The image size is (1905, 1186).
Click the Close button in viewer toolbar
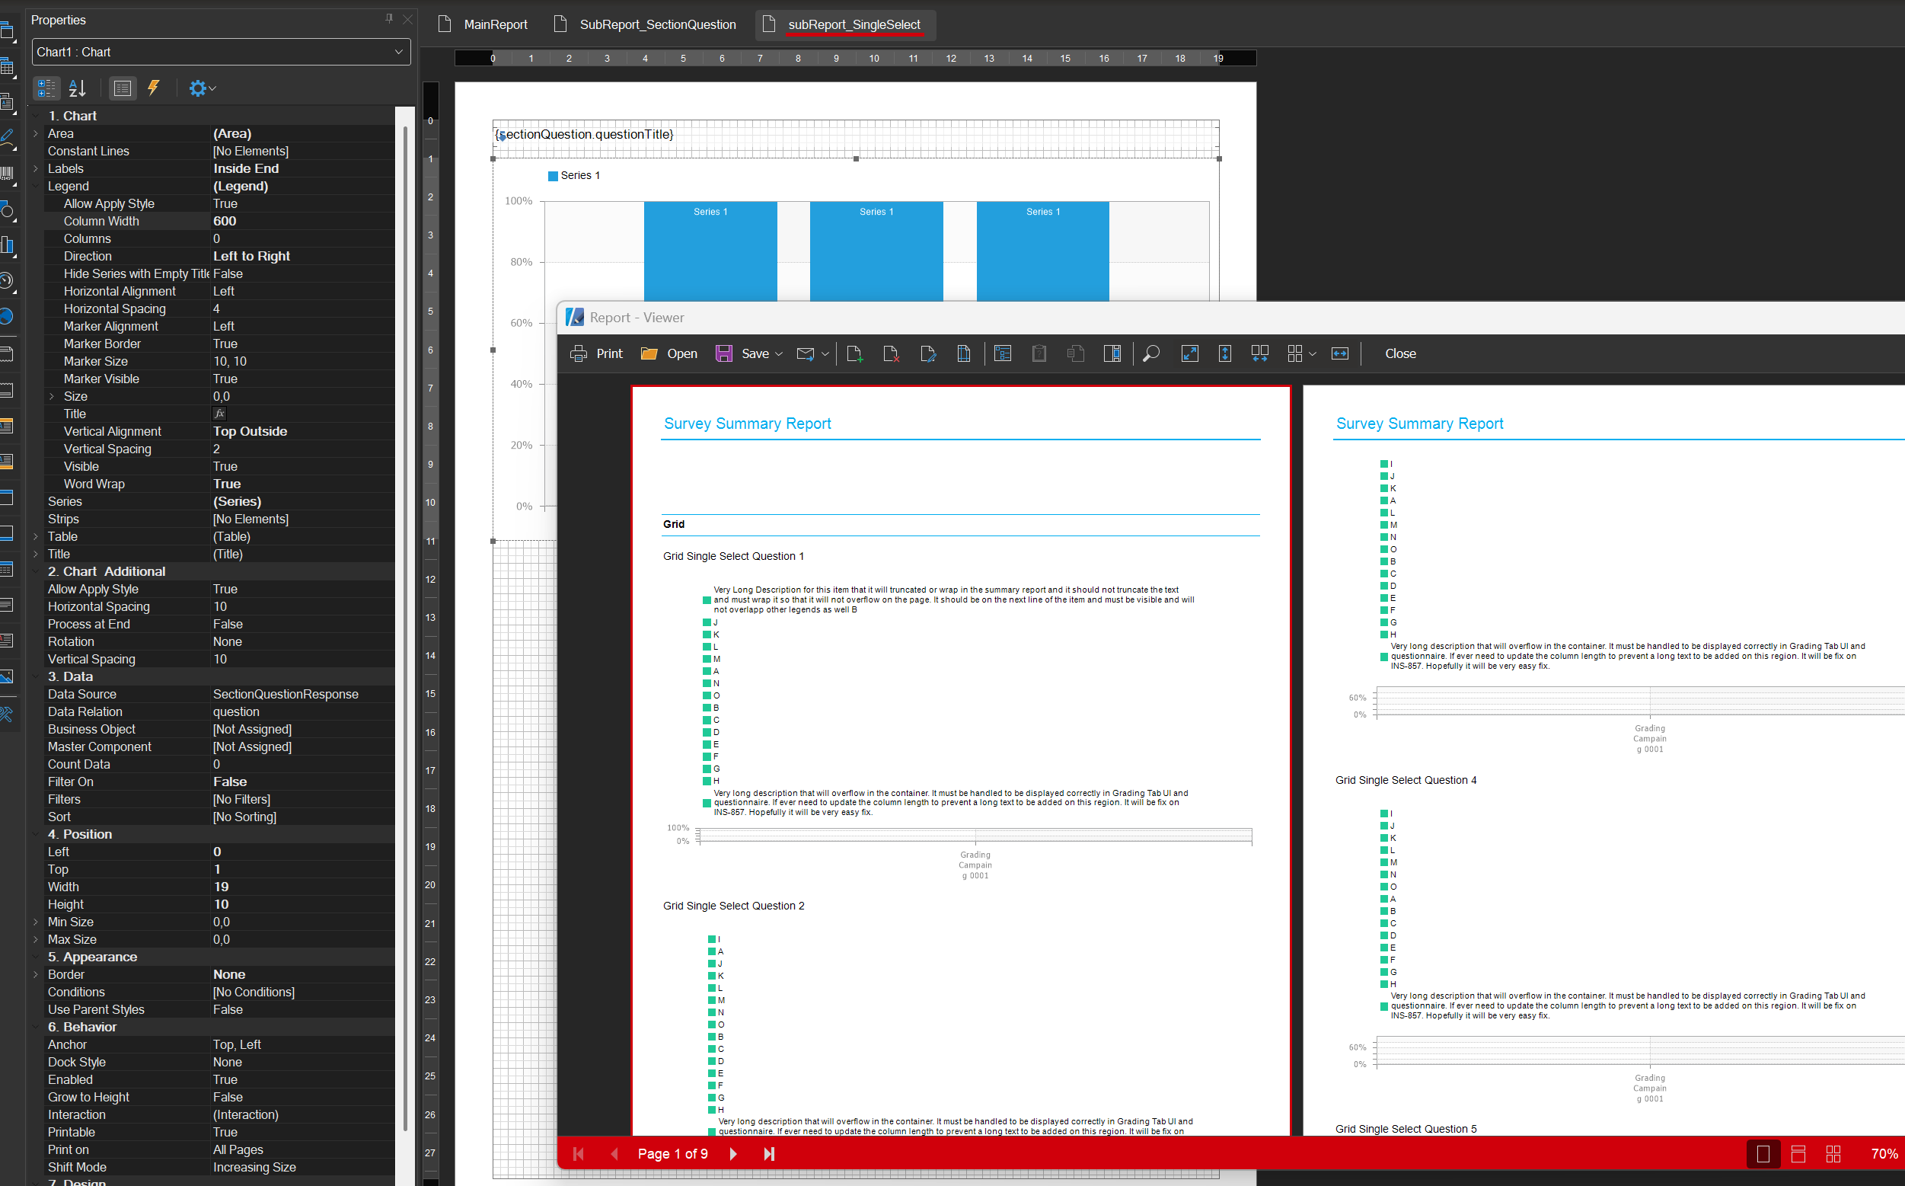tap(1400, 353)
